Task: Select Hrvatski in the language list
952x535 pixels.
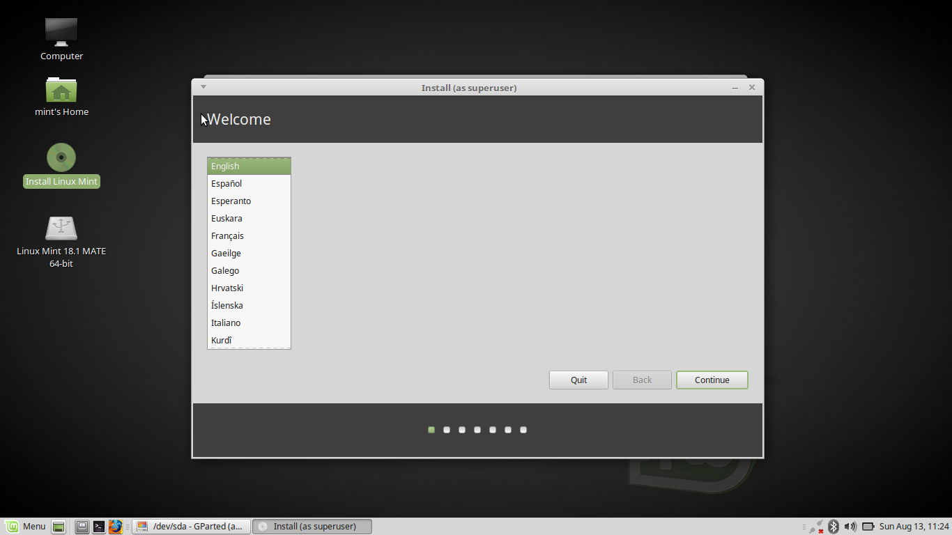Action: click(x=249, y=288)
